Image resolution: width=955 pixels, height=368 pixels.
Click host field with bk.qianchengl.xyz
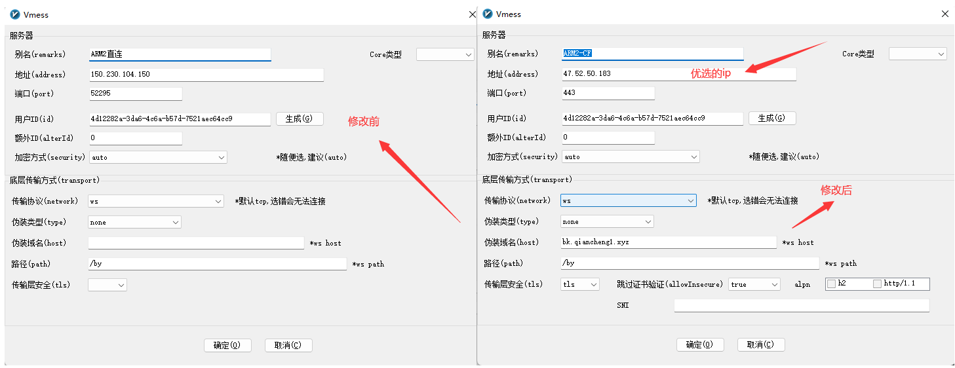(669, 242)
